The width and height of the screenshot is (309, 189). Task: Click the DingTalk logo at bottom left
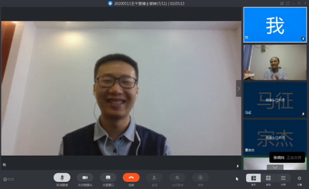click(9, 179)
